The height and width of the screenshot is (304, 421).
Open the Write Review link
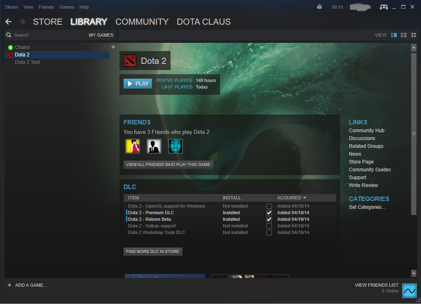363,185
